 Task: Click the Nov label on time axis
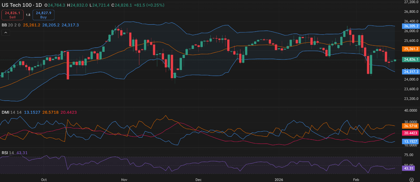pos(124,179)
